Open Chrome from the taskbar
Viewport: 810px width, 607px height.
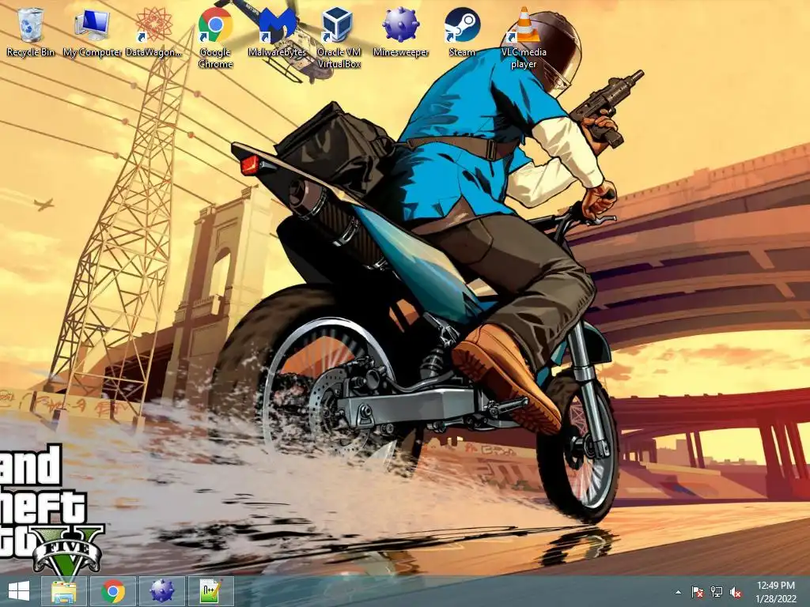pos(113,591)
